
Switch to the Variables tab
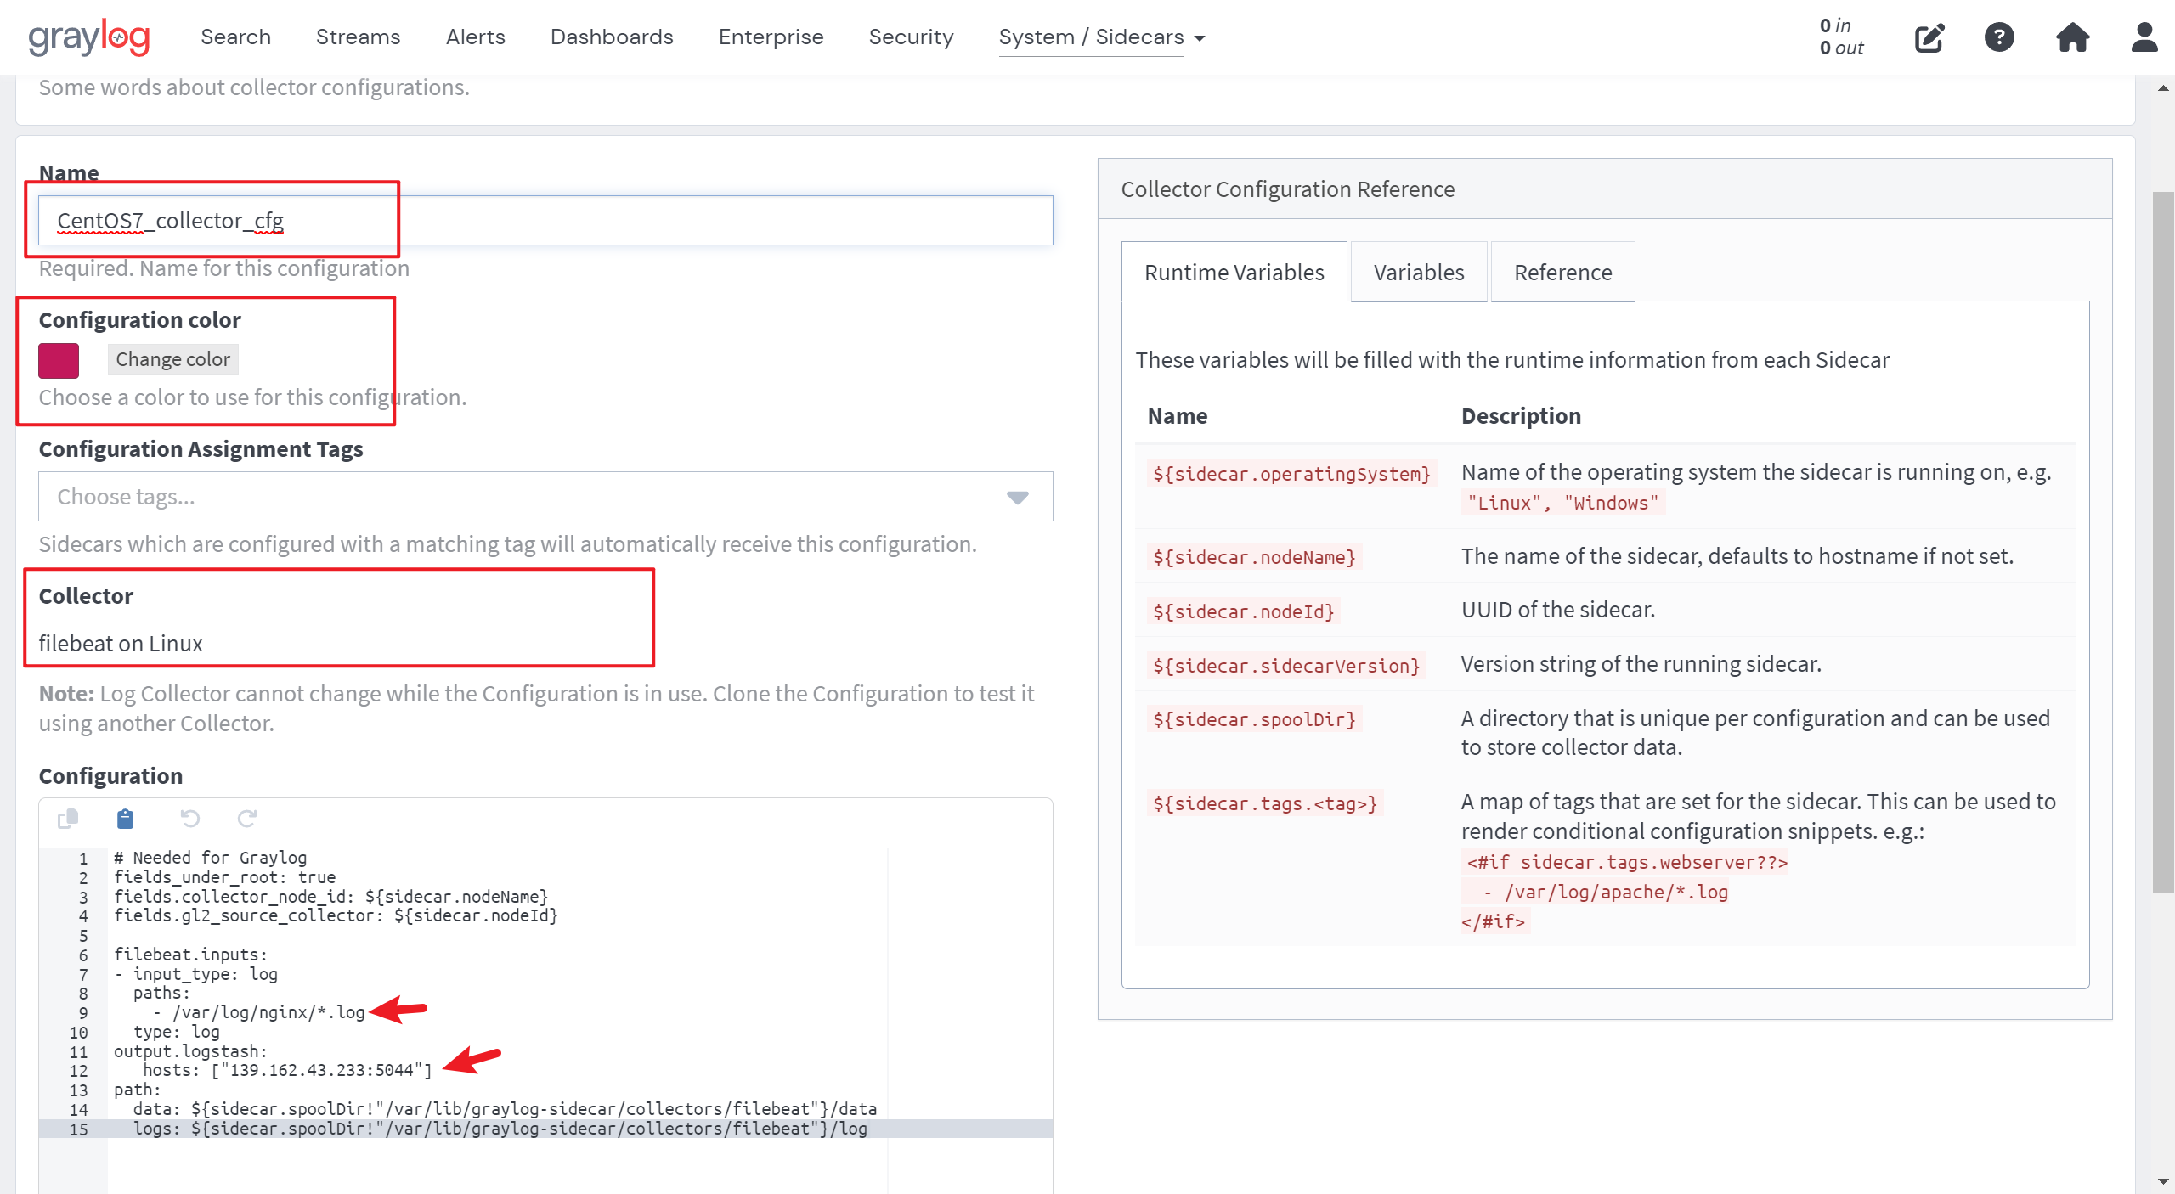click(1418, 273)
